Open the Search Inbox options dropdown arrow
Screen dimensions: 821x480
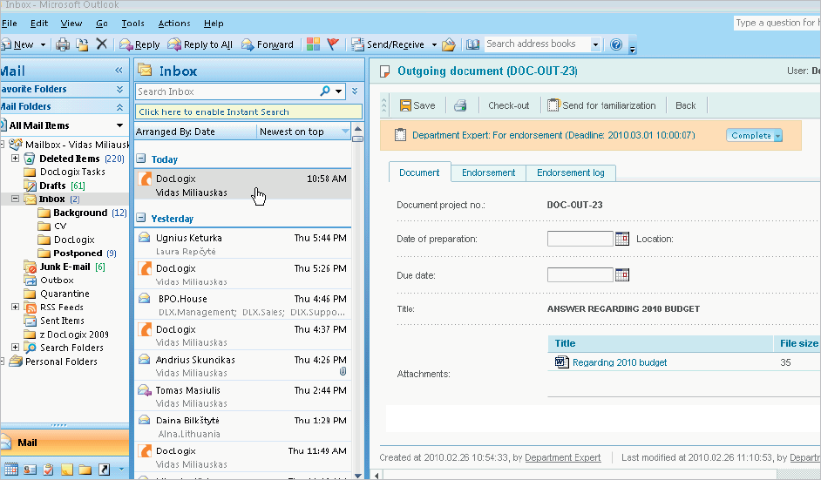[339, 91]
